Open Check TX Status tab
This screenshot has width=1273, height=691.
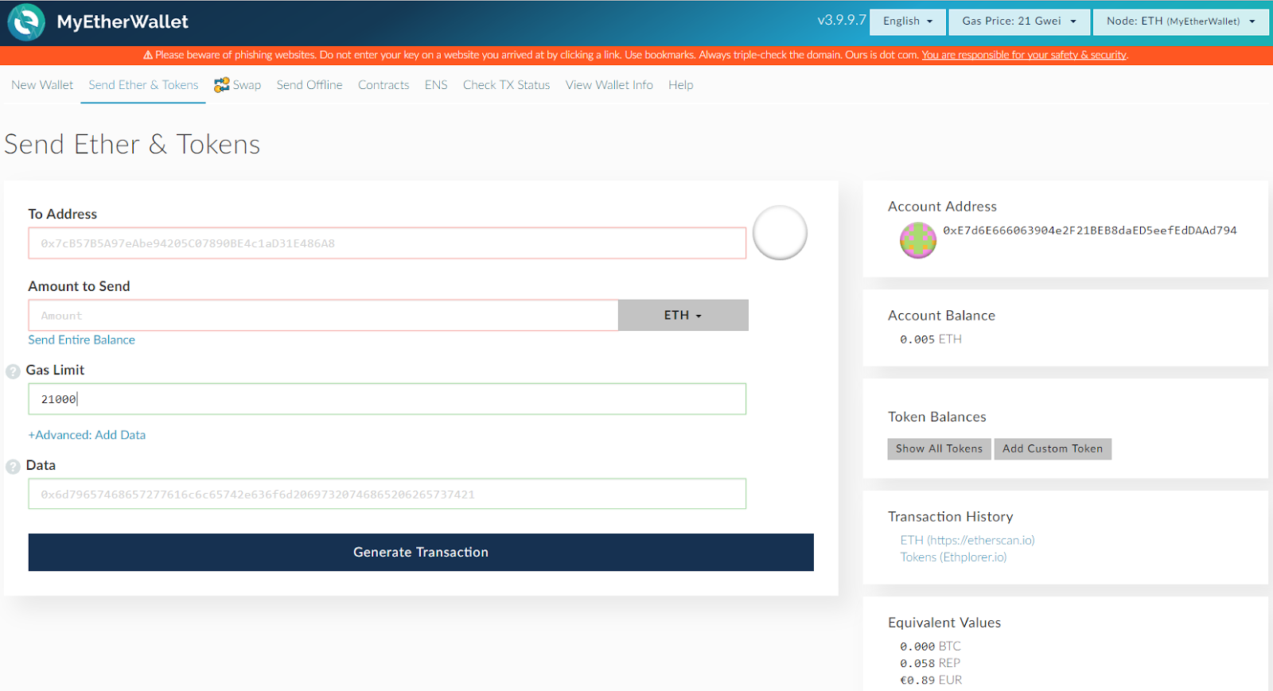click(507, 85)
